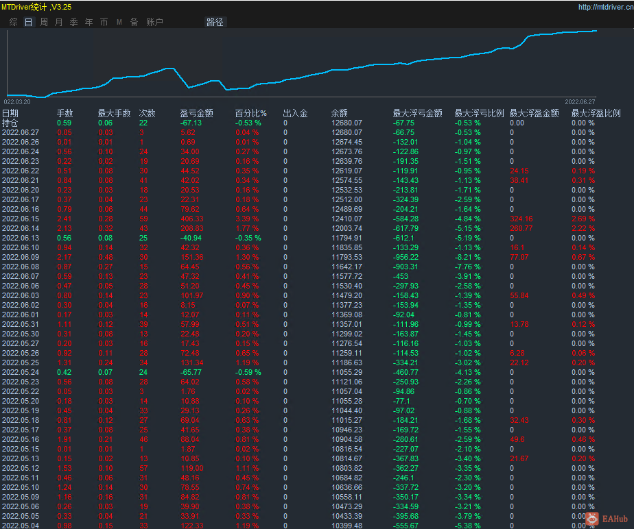This screenshot has width=634, height=529.
Task: Open the 季 quarterly tab
Action: [74, 22]
